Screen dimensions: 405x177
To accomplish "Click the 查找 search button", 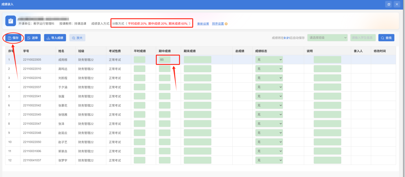I will point(386,38).
